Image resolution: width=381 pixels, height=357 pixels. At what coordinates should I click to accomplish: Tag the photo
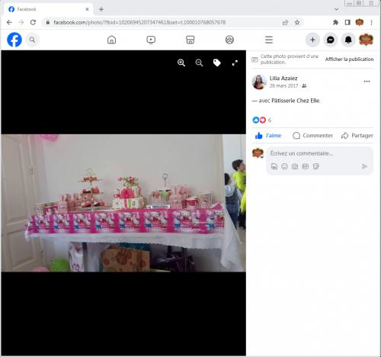coord(216,63)
